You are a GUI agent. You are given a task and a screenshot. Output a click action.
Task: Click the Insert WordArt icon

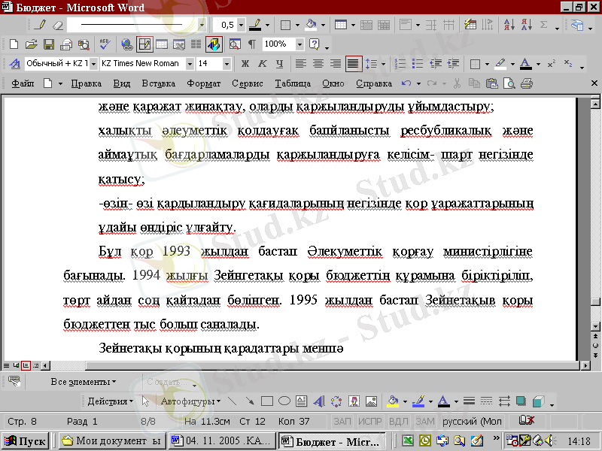(x=318, y=401)
